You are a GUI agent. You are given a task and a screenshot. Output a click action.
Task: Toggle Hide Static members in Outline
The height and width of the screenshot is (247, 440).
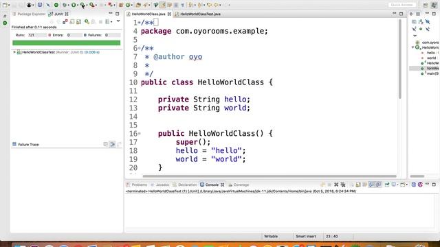414,29
